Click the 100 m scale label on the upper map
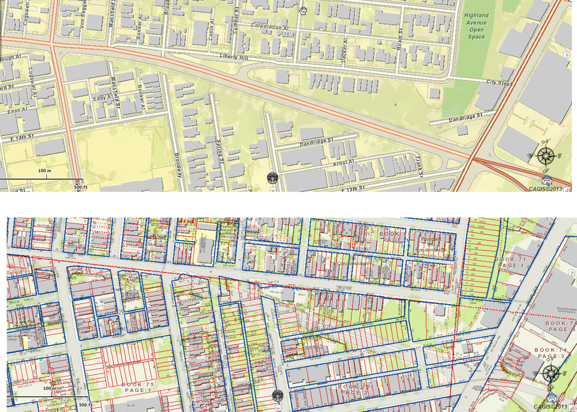 (45, 171)
